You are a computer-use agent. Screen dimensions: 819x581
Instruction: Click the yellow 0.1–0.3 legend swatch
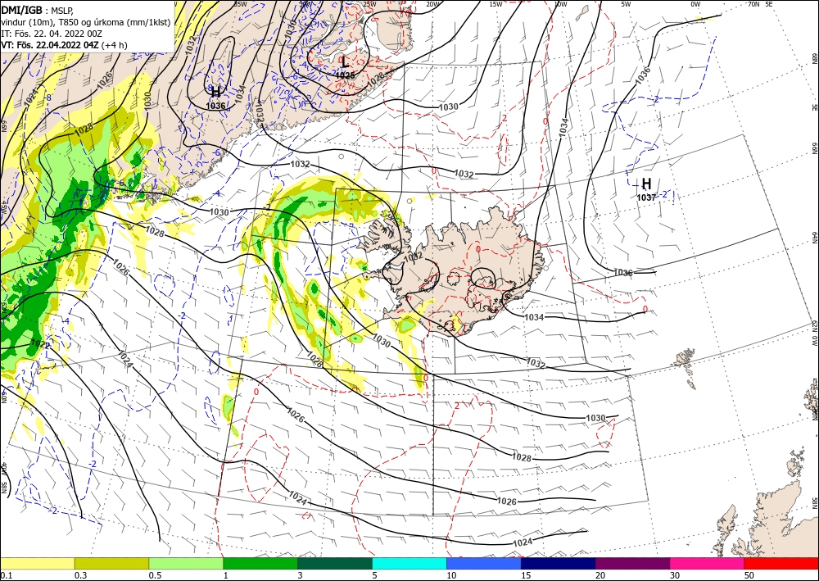pos(37,563)
